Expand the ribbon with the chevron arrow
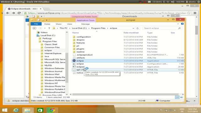The width and height of the screenshot is (201, 113). coord(178,24)
